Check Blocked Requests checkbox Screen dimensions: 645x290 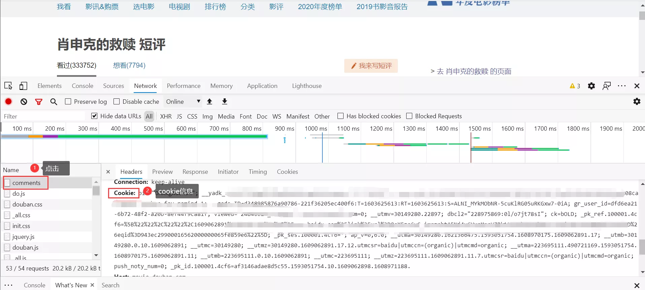point(409,116)
